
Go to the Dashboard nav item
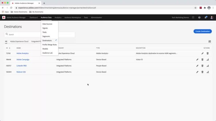(x=34, y=18)
